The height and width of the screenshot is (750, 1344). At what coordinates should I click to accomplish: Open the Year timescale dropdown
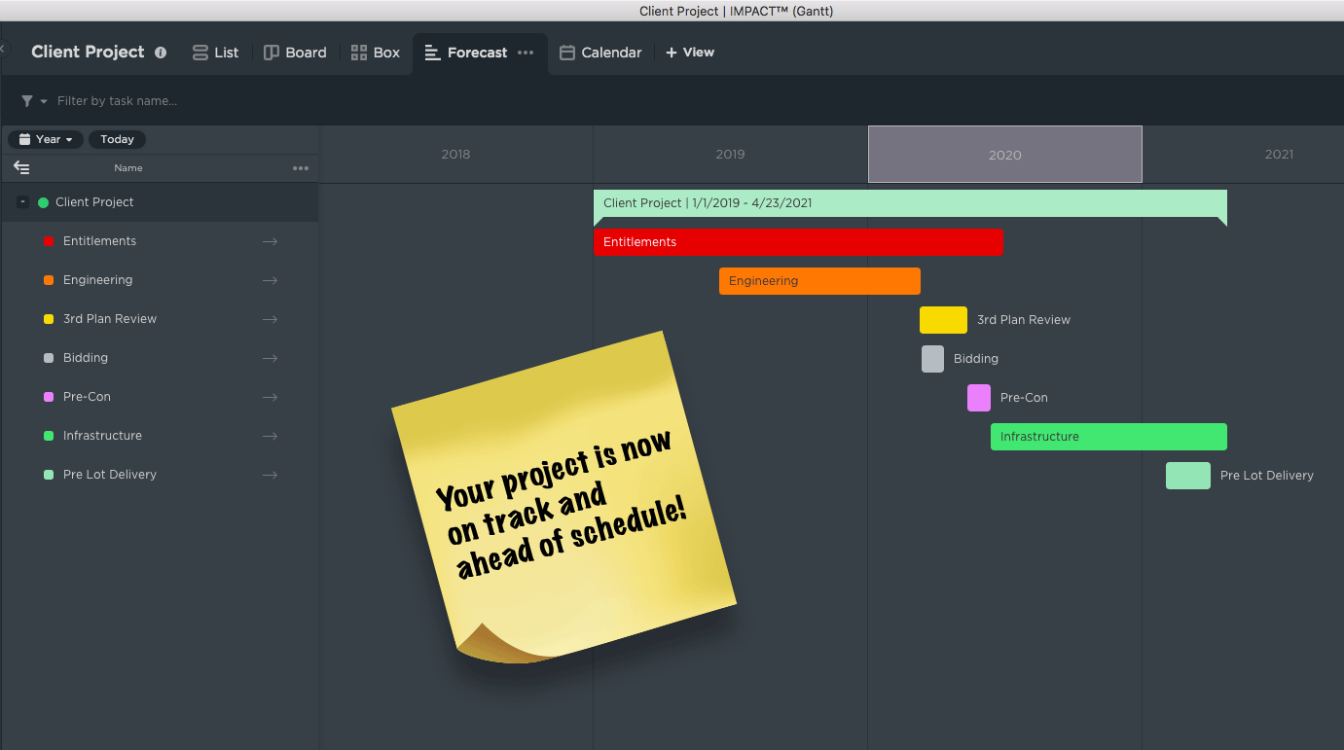46,139
